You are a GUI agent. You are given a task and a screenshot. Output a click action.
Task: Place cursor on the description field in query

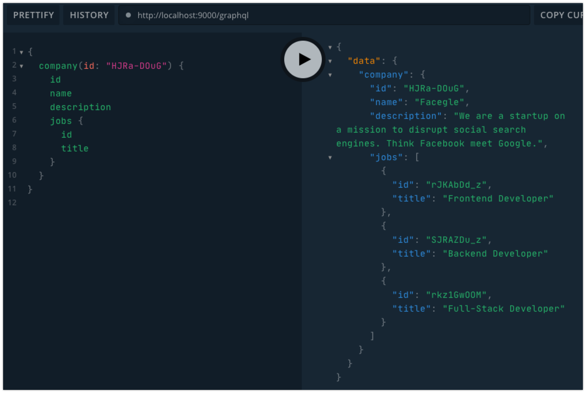click(x=80, y=107)
